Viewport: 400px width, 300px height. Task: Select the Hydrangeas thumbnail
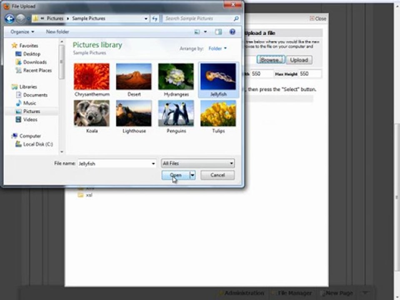(176, 77)
